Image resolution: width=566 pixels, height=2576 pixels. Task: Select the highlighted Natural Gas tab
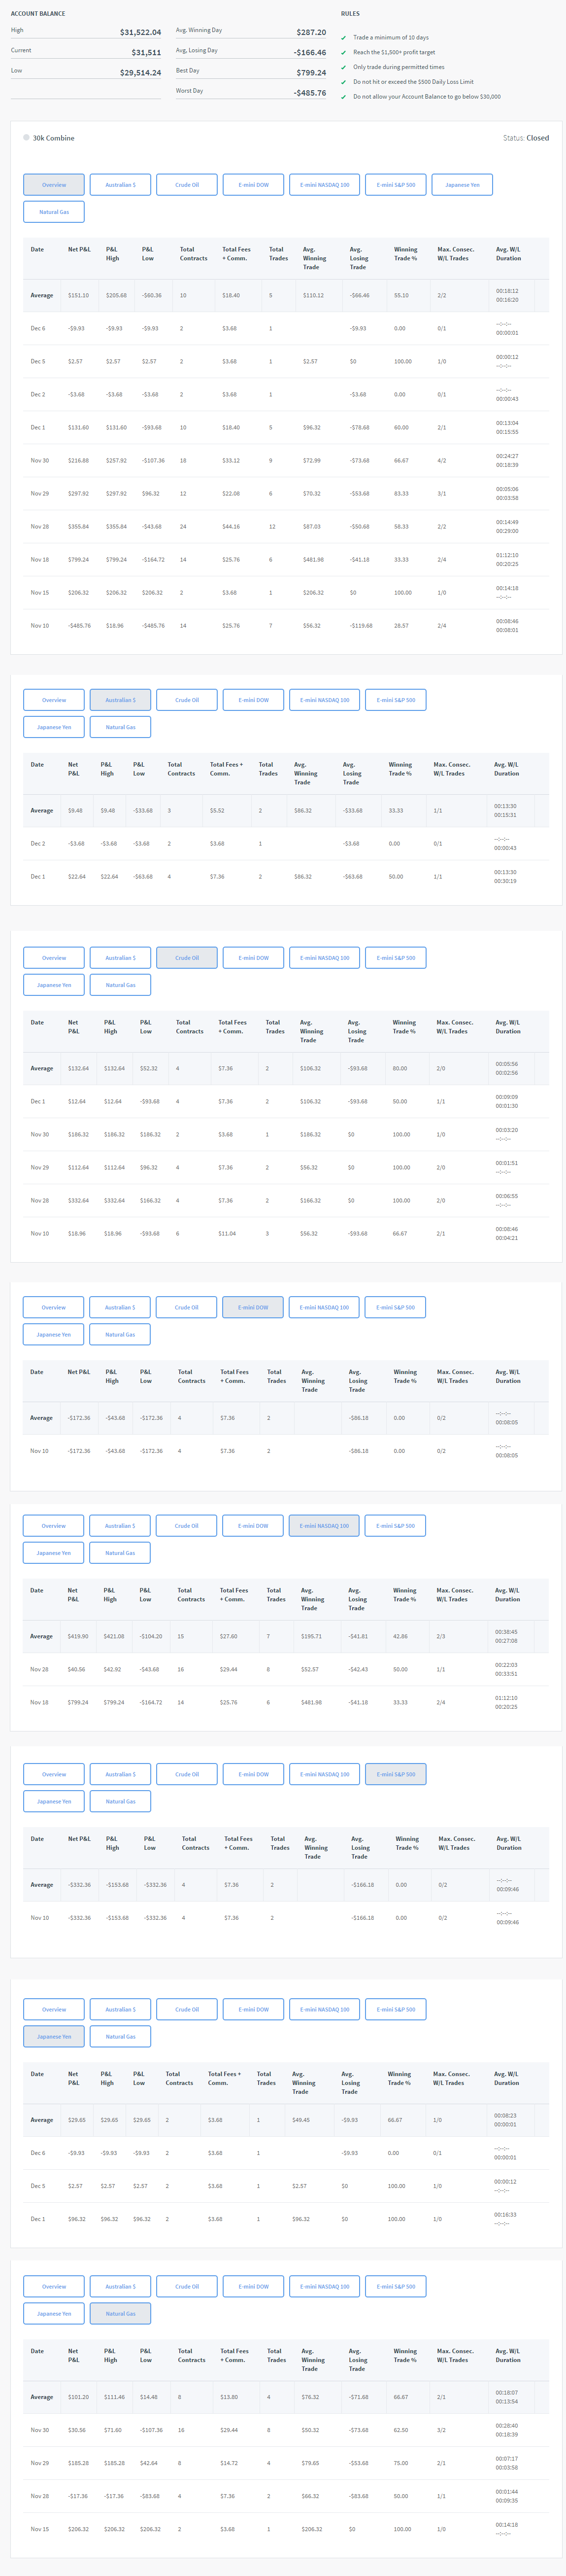(x=120, y=2313)
